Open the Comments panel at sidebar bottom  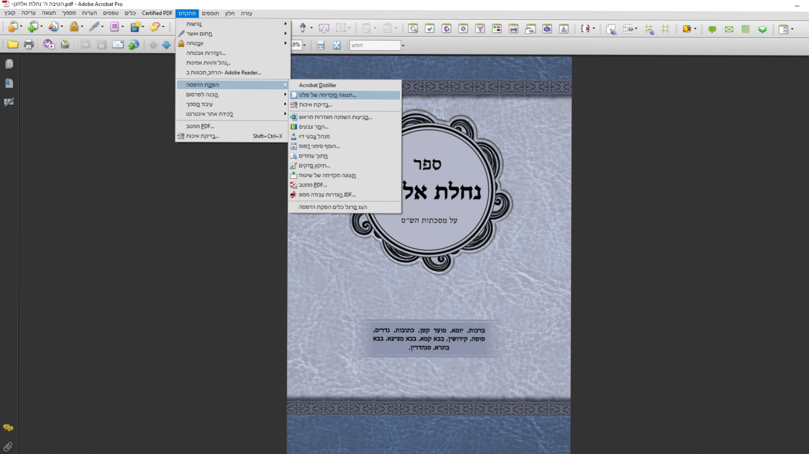[8, 428]
